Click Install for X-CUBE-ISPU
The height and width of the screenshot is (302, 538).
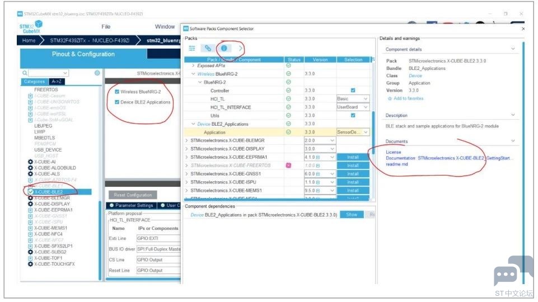[x=353, y=182]
